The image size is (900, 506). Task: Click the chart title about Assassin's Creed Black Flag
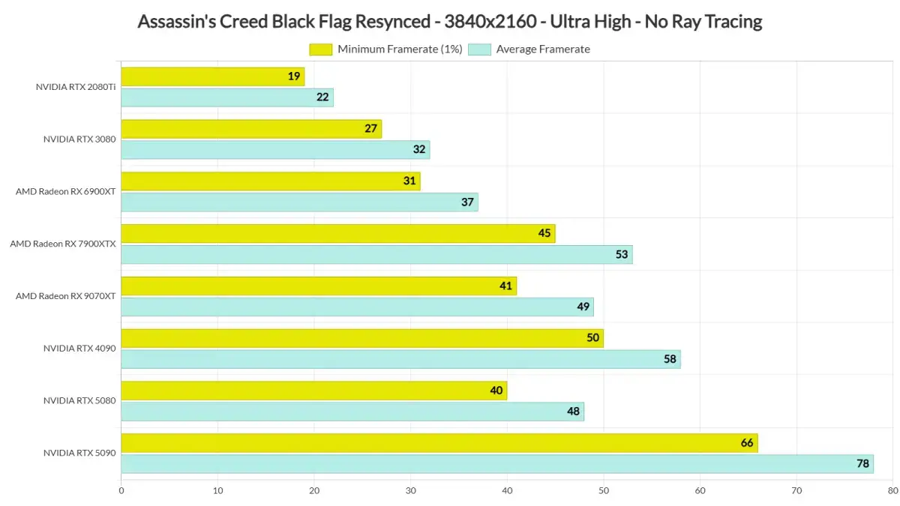click(450, 22)
